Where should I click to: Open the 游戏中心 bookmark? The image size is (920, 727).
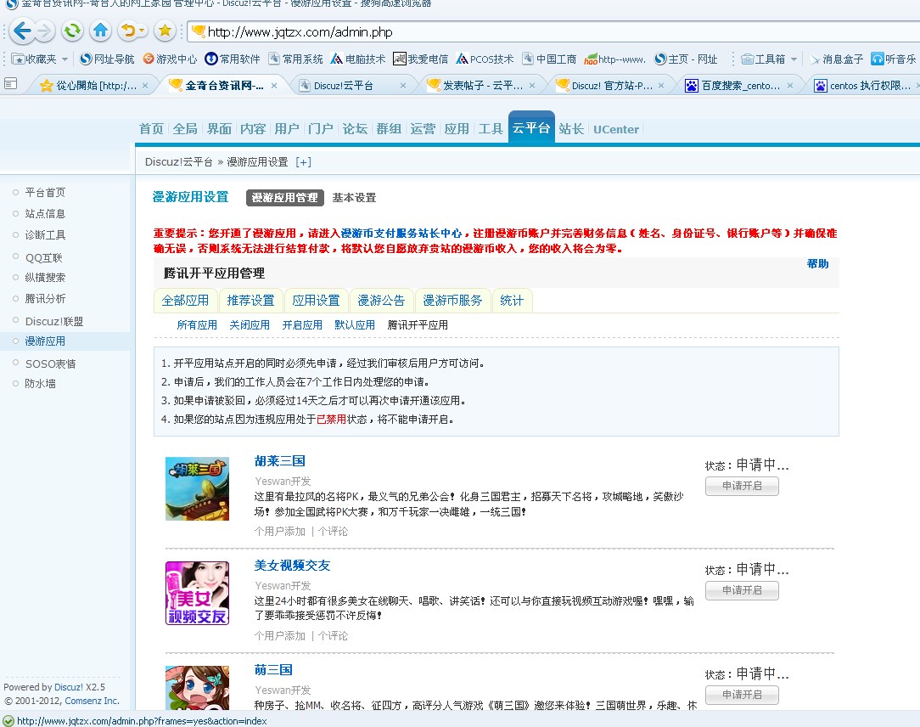(x=170, y=59)
